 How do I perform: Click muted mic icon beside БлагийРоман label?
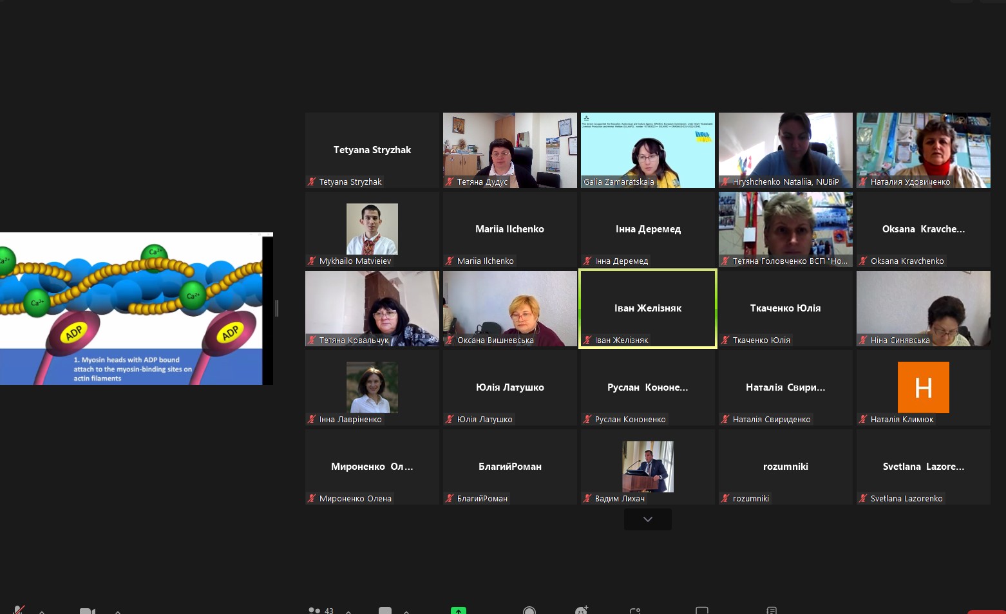coord(450,499)
